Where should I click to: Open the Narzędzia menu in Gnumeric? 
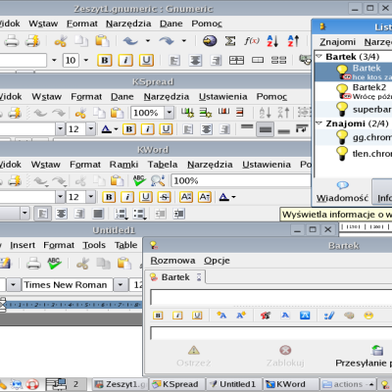point(128,24)
